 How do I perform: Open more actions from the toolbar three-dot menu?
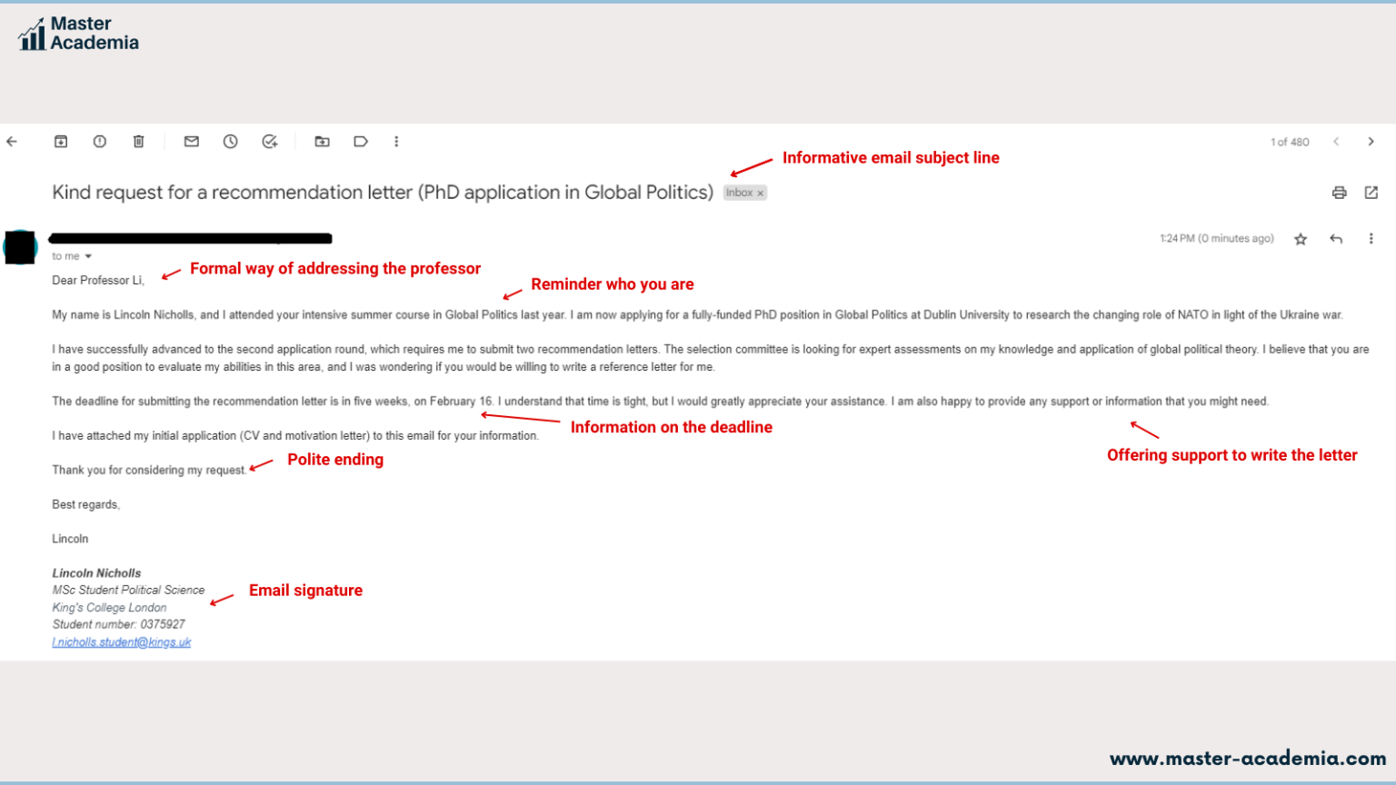(396, 141)
